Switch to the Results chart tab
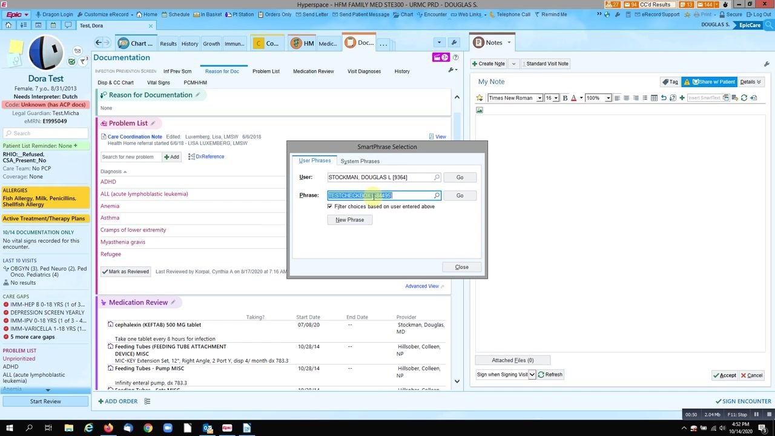 pos(168,44)
